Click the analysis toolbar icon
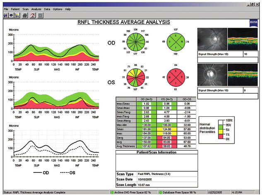The image size is (263, 196). pyautogui.click(x=17, y=15)
